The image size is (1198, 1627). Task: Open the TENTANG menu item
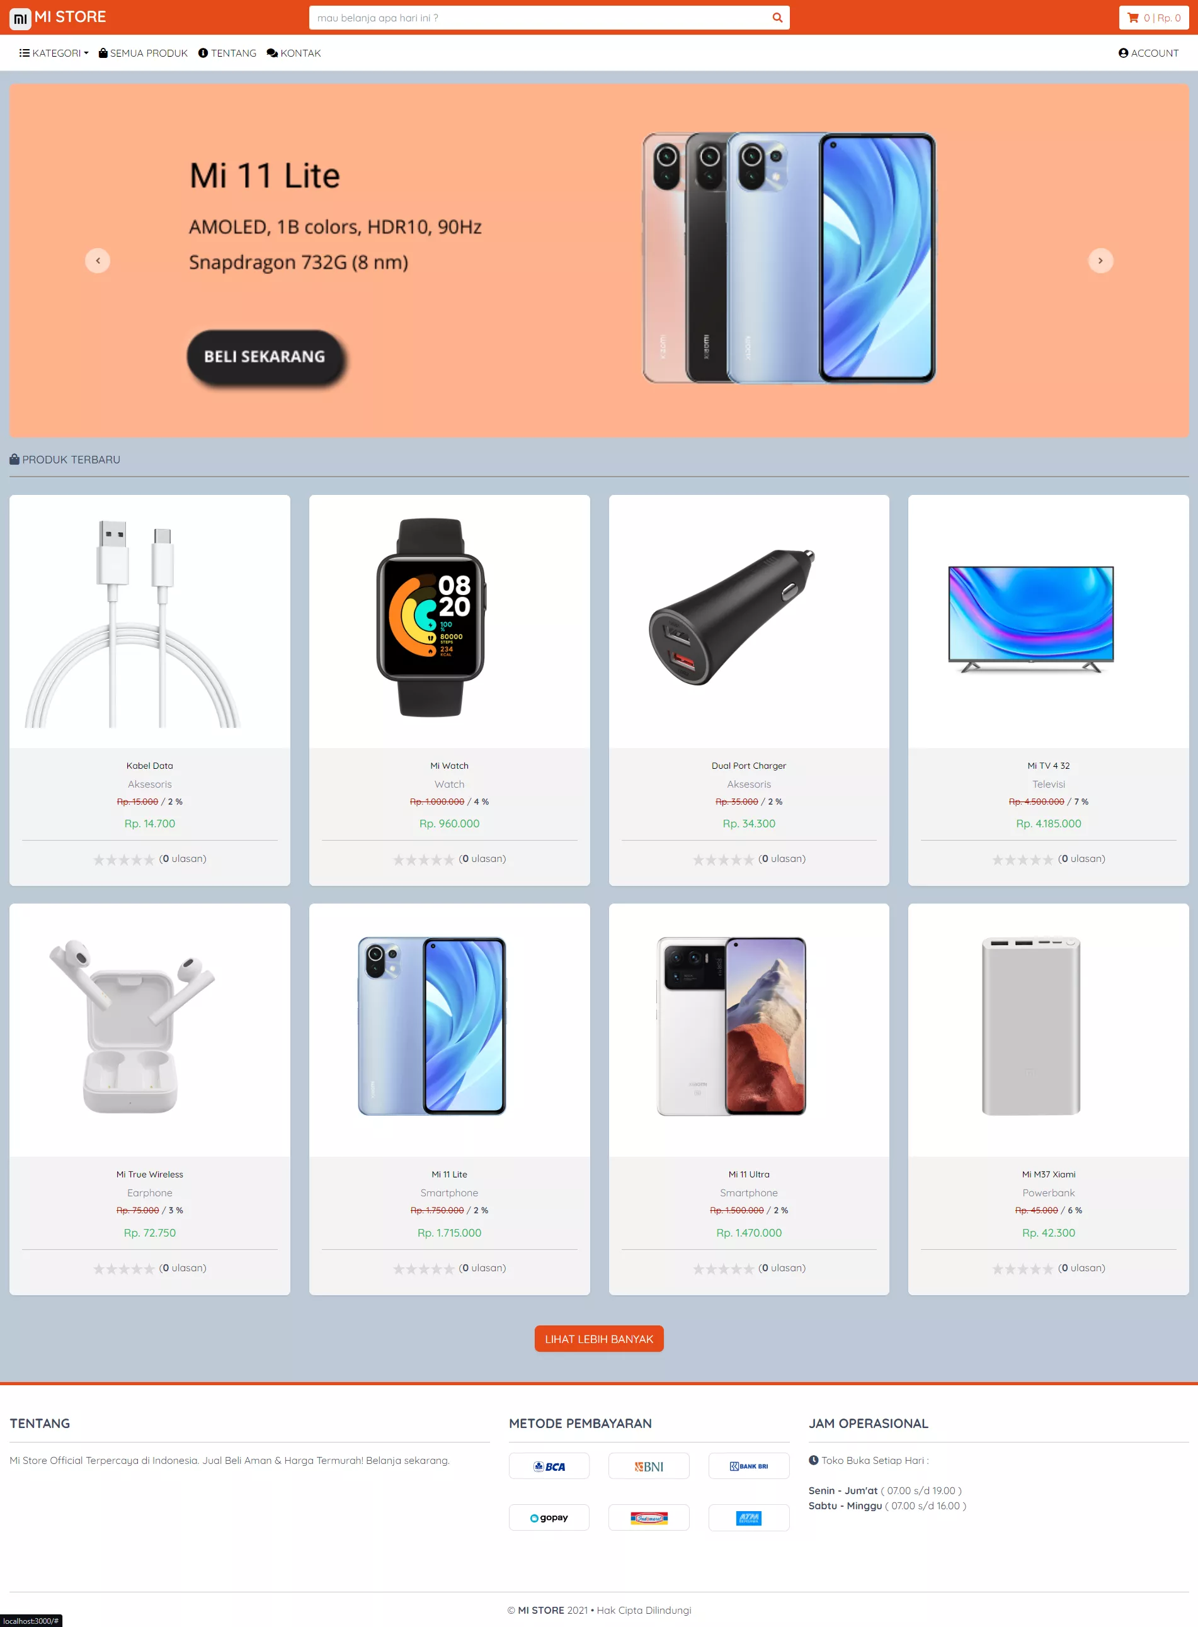(227, 53)
